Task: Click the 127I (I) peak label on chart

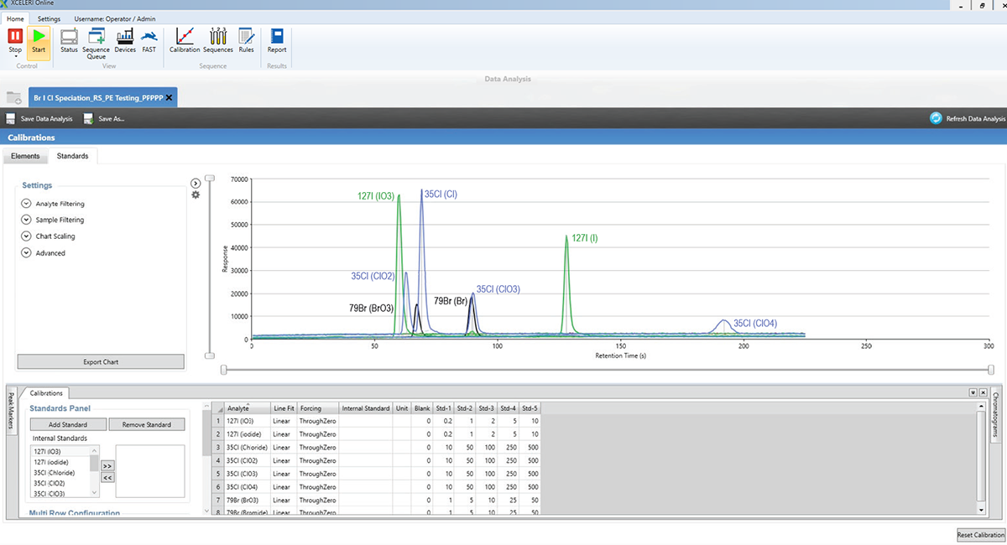Action: [584, 238]
